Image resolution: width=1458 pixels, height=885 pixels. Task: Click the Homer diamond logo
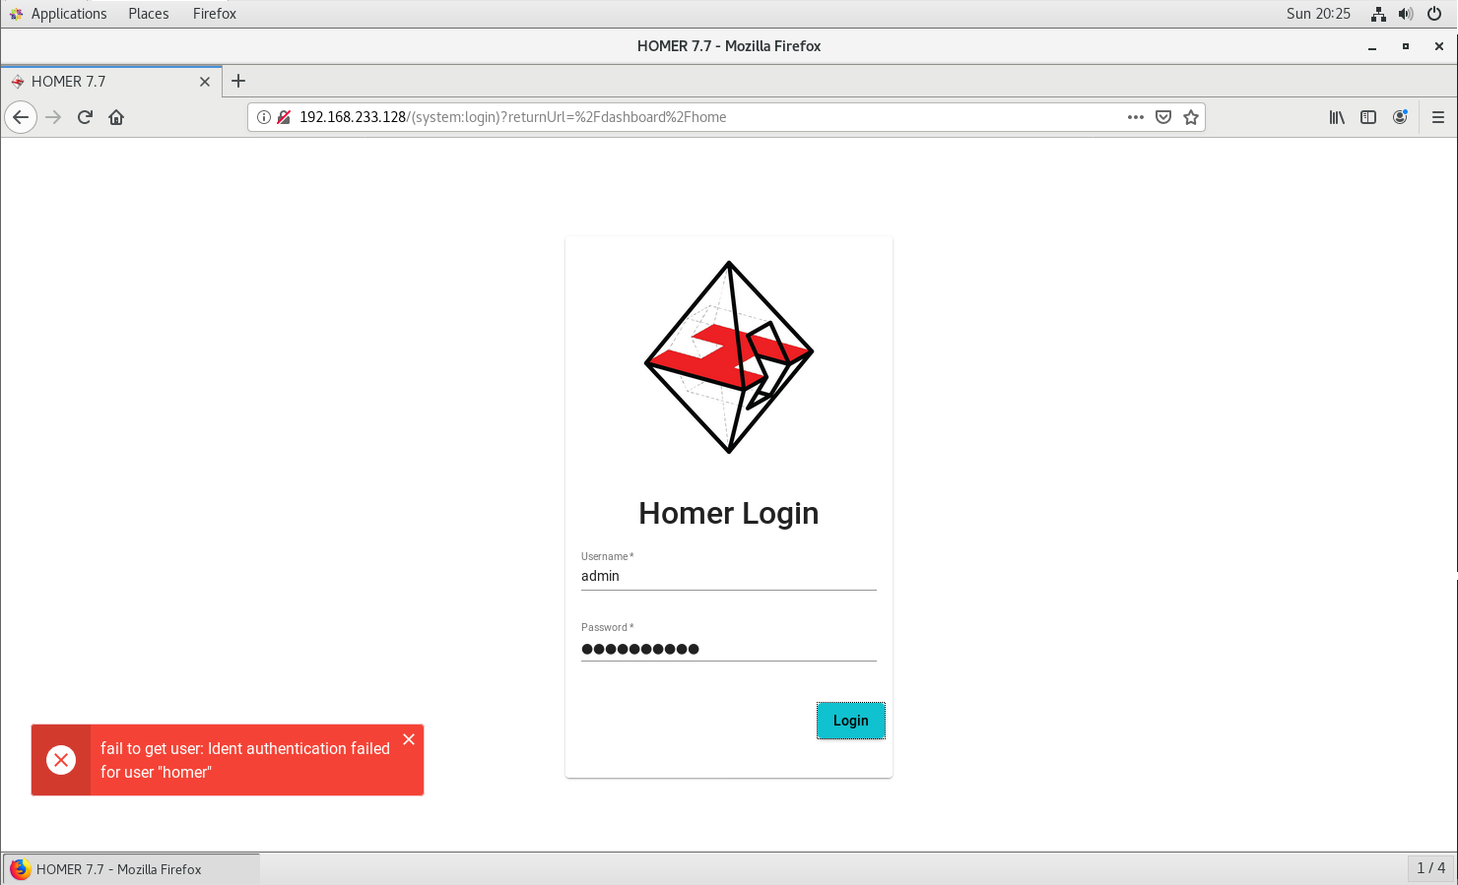729,357
